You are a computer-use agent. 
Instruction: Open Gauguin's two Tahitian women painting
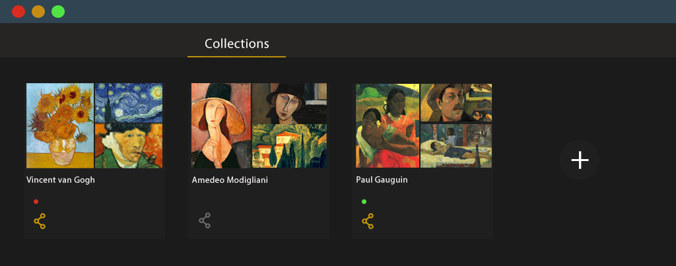tap(388, 125)
